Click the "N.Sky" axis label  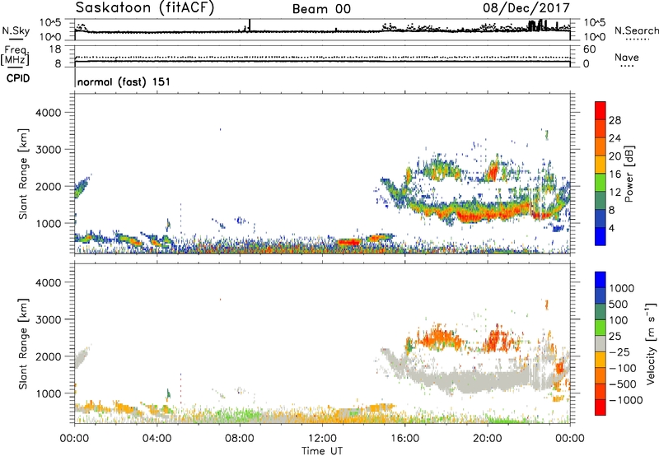(x=16, y=30)
